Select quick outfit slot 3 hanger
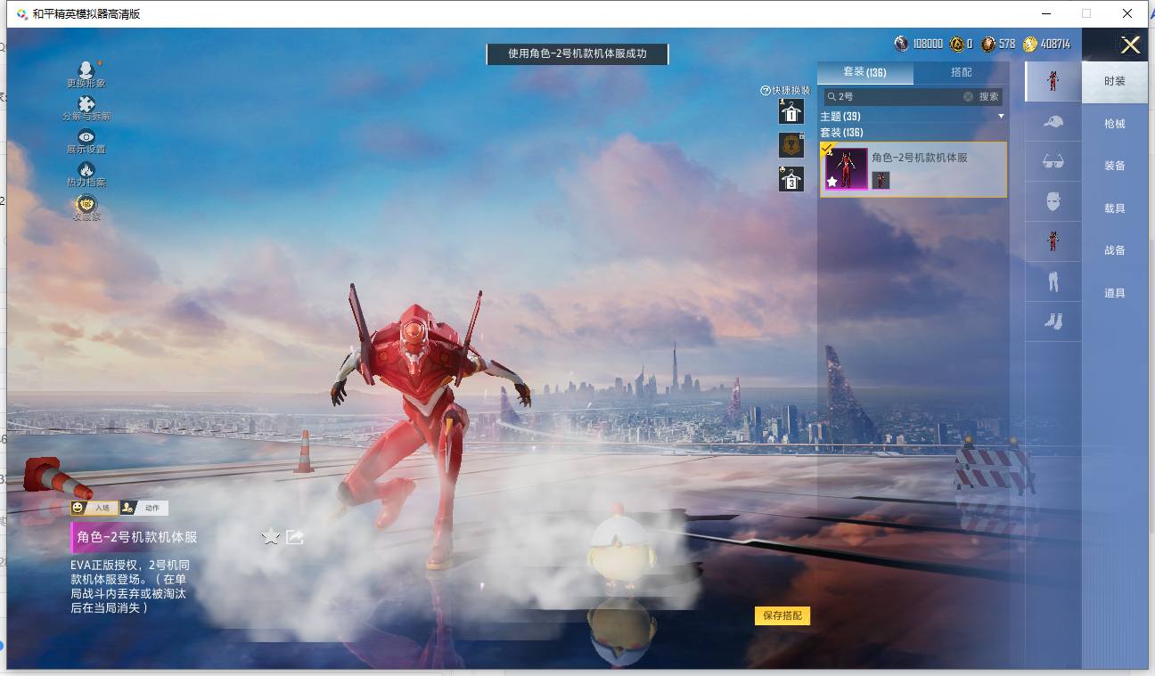 (x=791, y=178)
